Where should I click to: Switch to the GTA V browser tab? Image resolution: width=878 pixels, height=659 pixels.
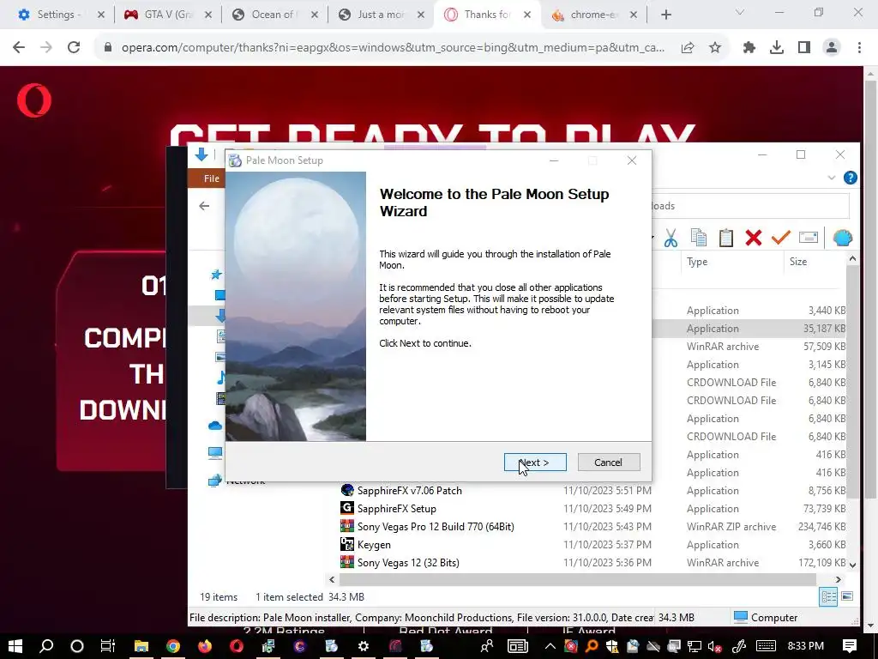(x=167, y=15)
